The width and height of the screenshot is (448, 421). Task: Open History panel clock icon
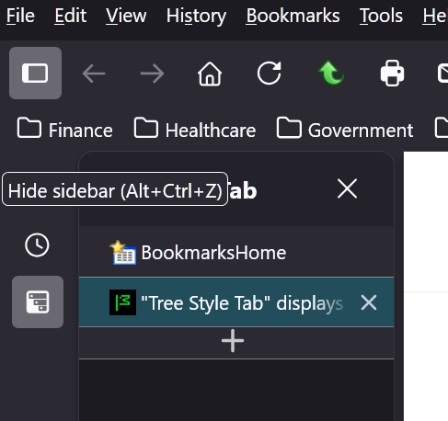37,245
